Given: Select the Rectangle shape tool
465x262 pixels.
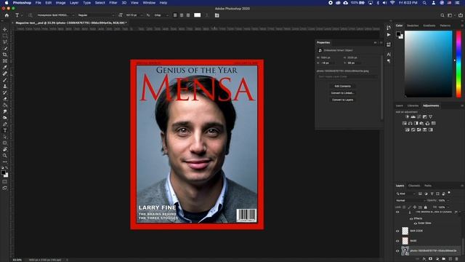Looking at the screenshot, I should pyautogui.click(x=5, y=143).
